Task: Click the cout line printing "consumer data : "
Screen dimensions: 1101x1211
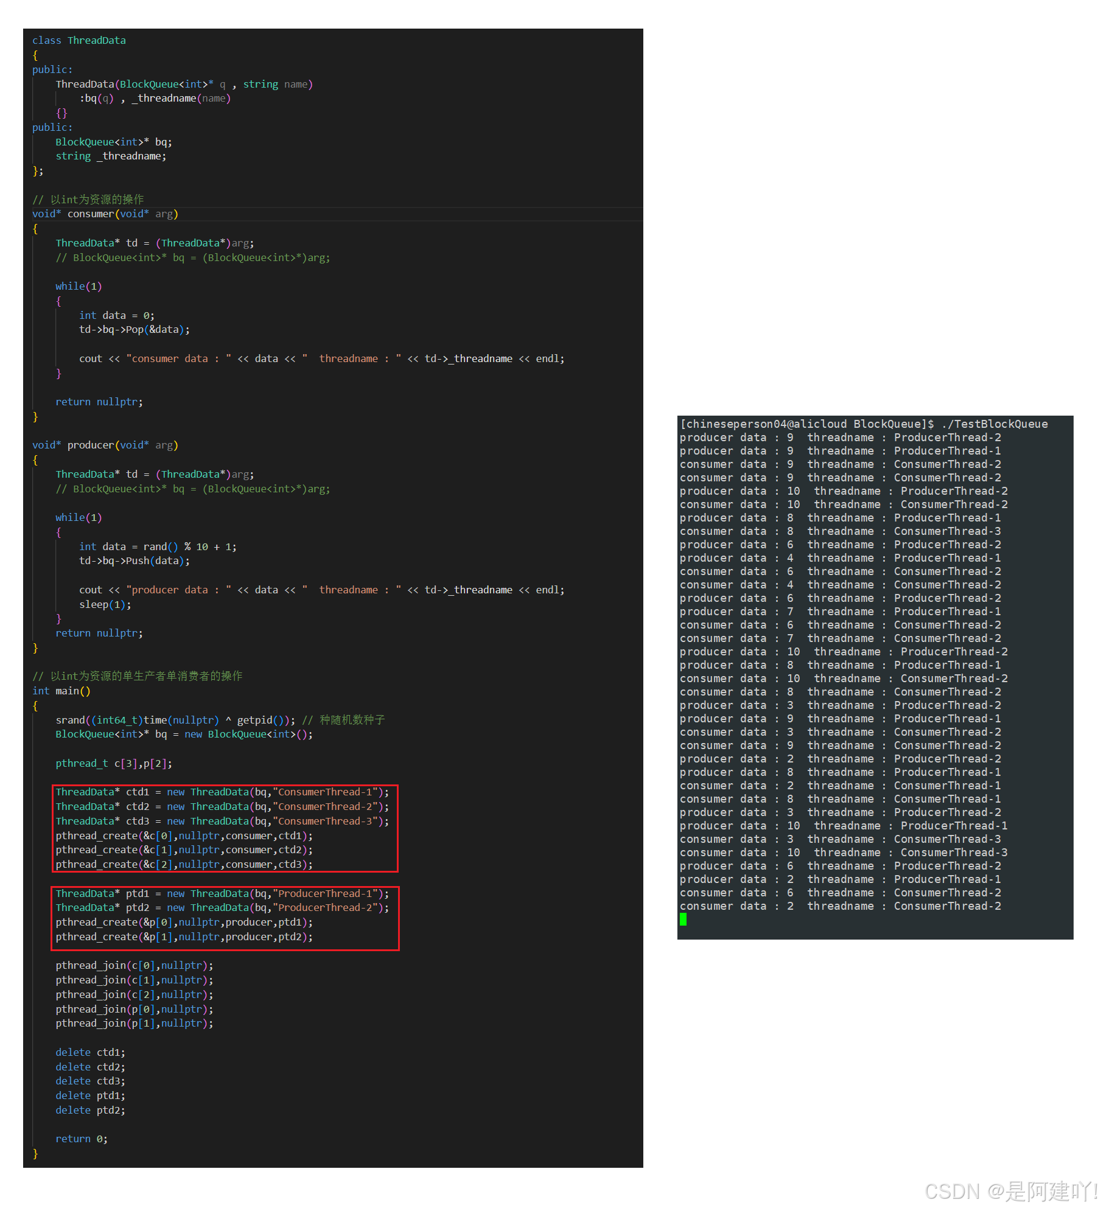Action: tap(321, 358)
